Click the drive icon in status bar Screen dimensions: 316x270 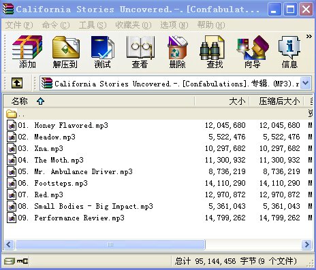(10, 261)
